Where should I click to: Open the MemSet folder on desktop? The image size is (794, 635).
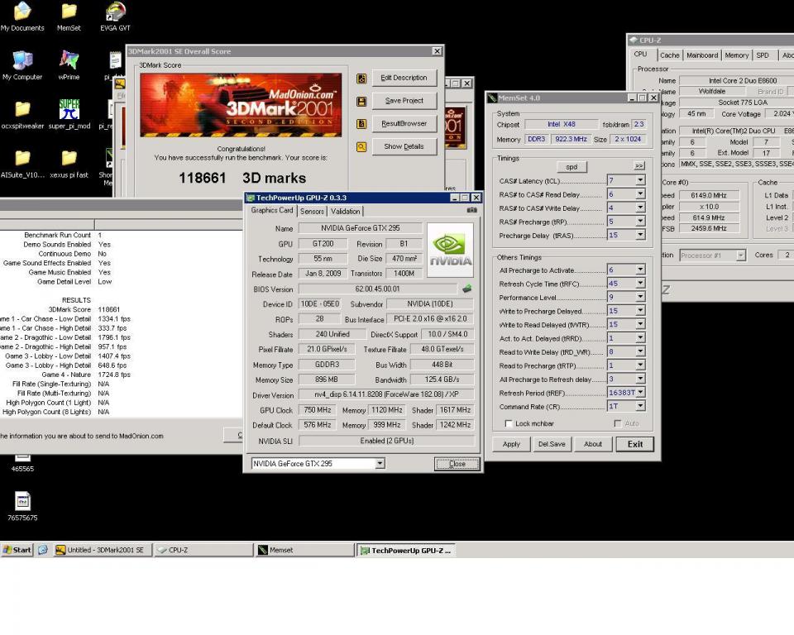click(69, 17)
